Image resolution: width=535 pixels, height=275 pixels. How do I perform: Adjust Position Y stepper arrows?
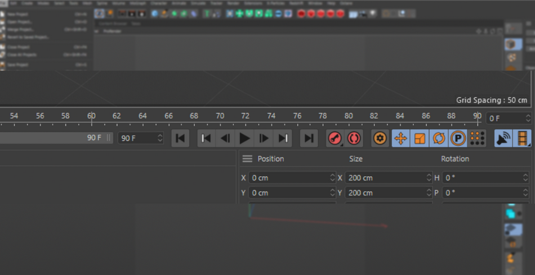coord(333,192)
